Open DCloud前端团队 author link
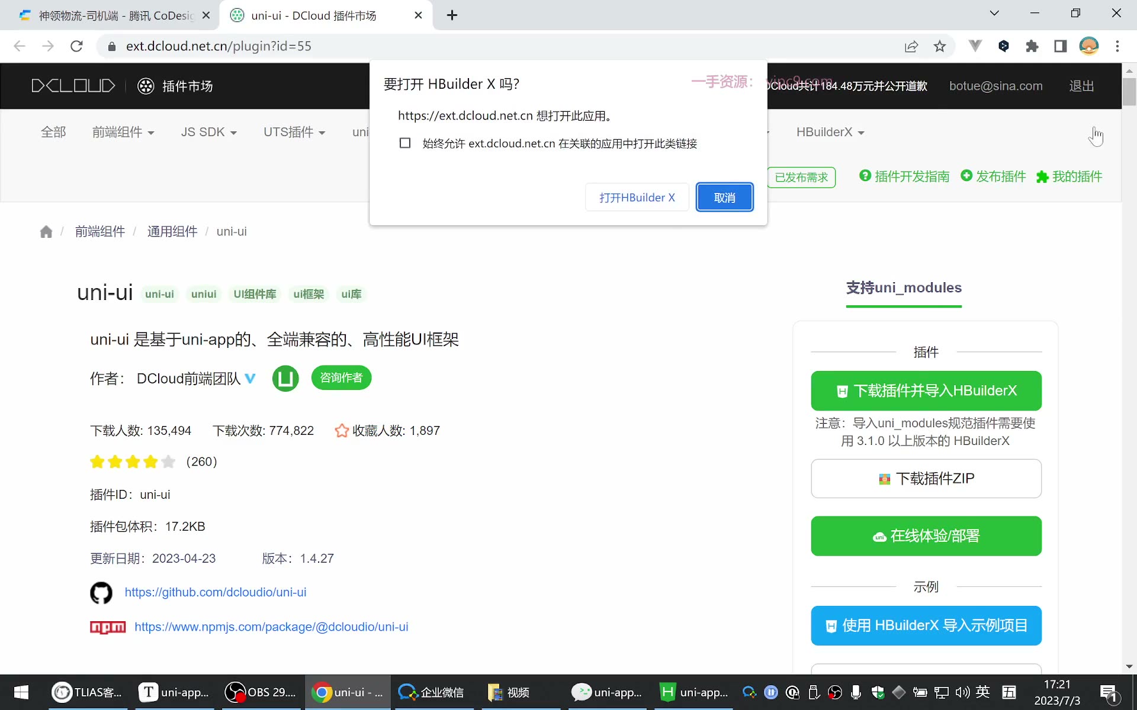The image size is (1137, 710). [x=188, y=379]
